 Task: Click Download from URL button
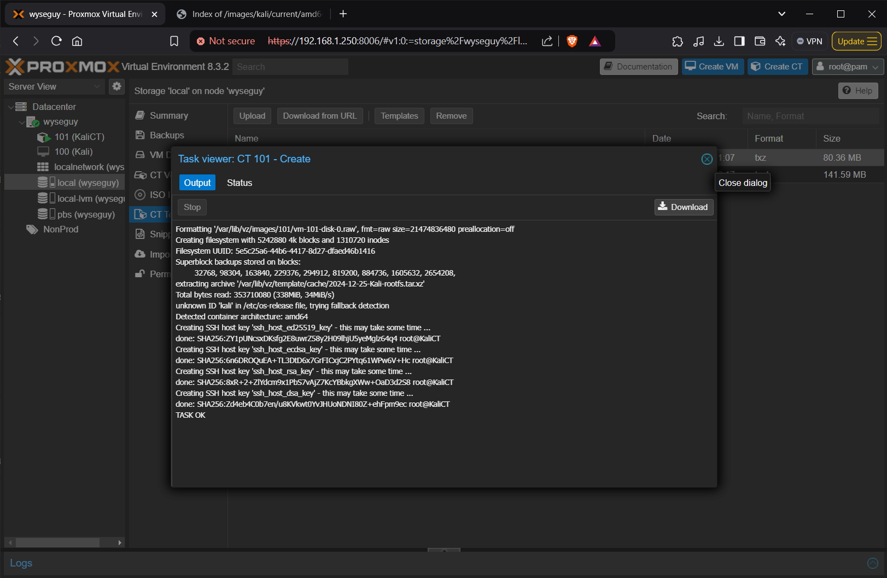coord(320,116)
